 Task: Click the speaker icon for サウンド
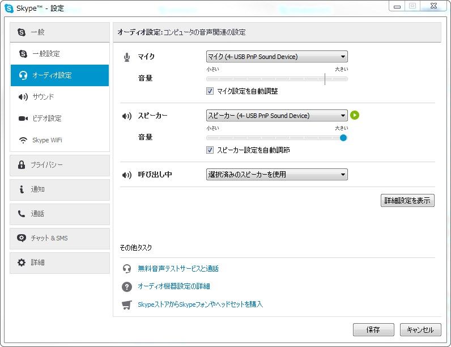[23, 97]
